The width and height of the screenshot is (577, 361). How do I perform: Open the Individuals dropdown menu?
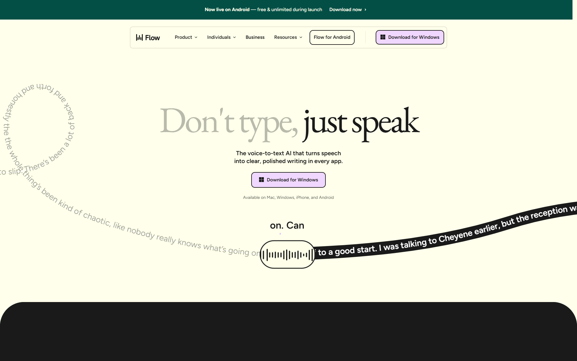click(219, 37)
